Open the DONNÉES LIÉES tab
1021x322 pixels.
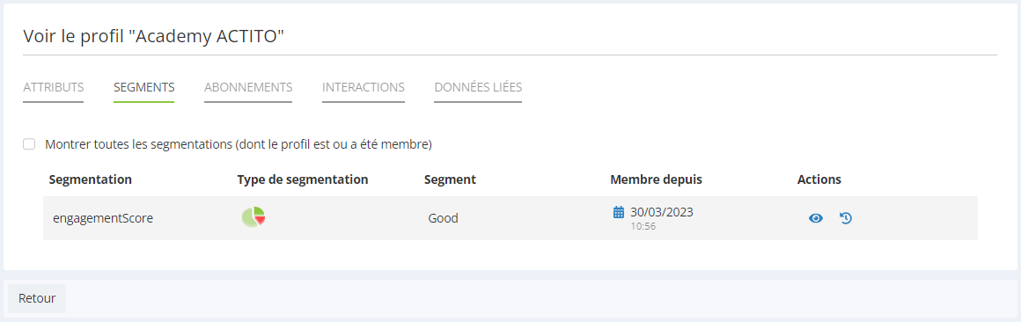coord(478,87)
